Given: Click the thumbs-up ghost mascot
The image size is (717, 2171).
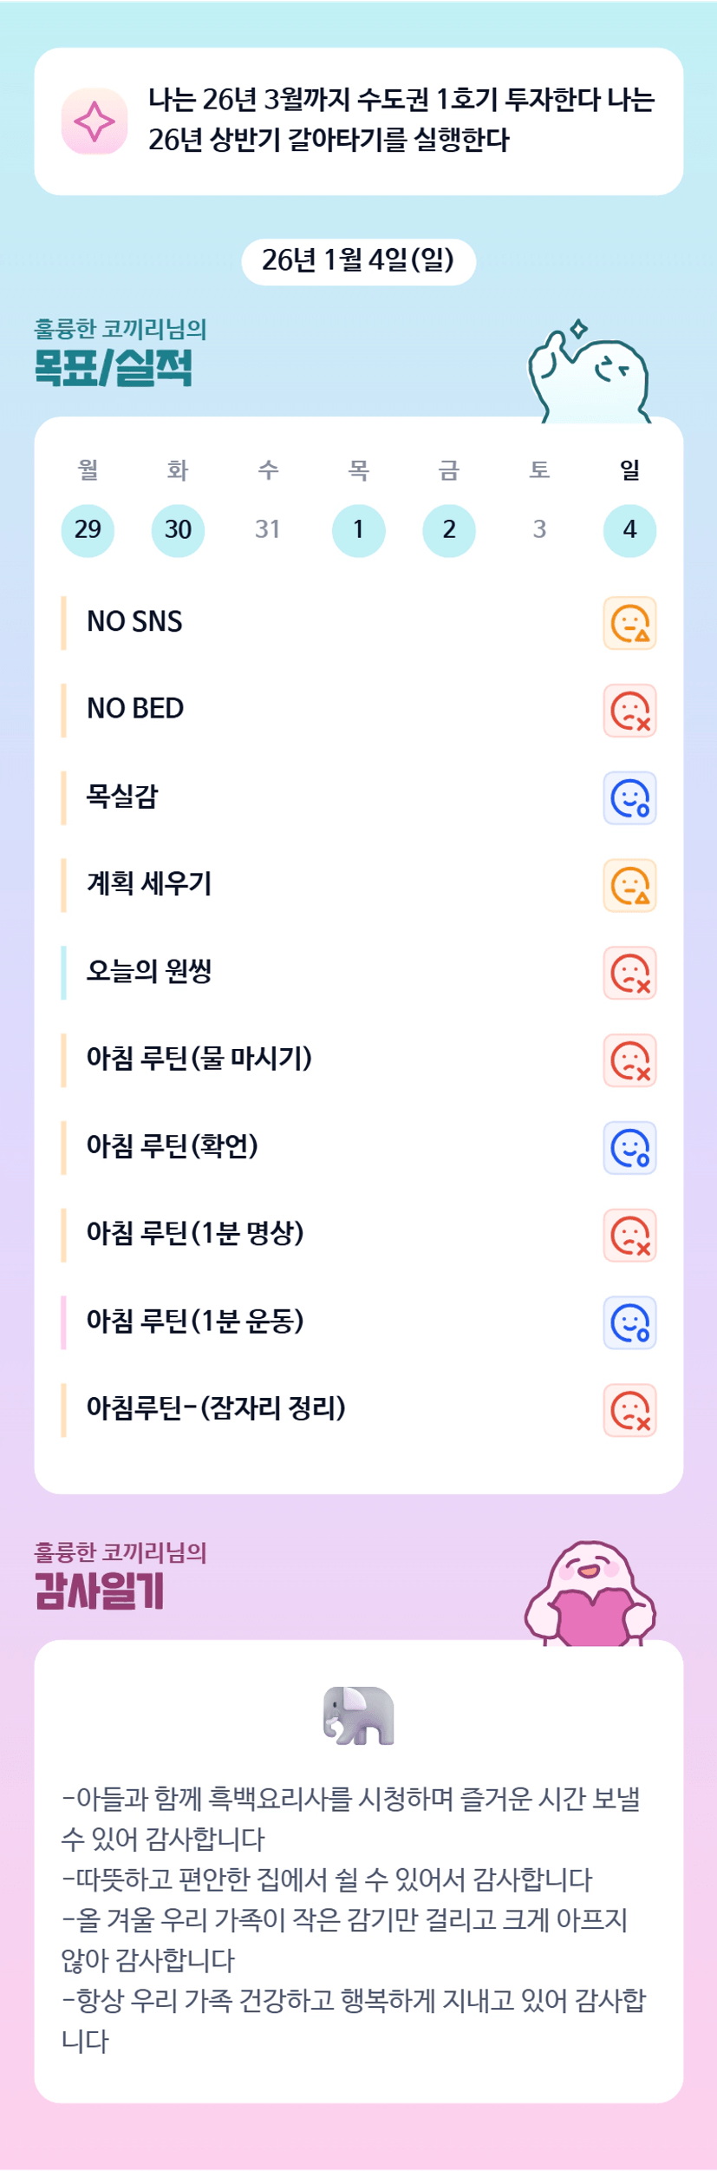Looking at the screenshot, I should click(590, 373).
